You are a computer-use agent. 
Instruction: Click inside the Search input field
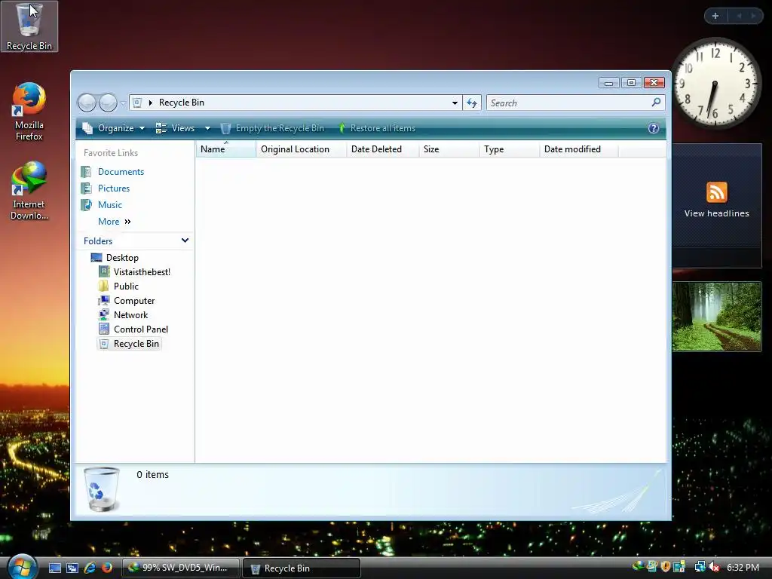click(575, 103)
